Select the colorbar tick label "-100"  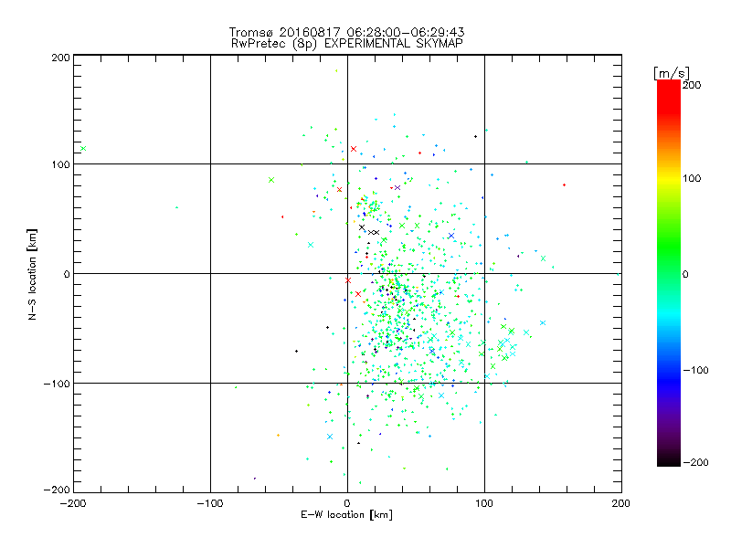[x=695, y=371]
